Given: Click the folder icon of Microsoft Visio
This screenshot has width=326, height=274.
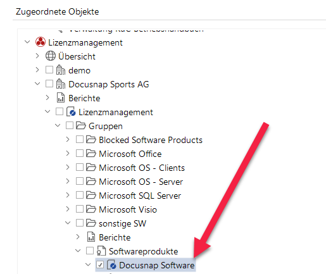Looking at the screenshot, I should (x=91, y=209).
